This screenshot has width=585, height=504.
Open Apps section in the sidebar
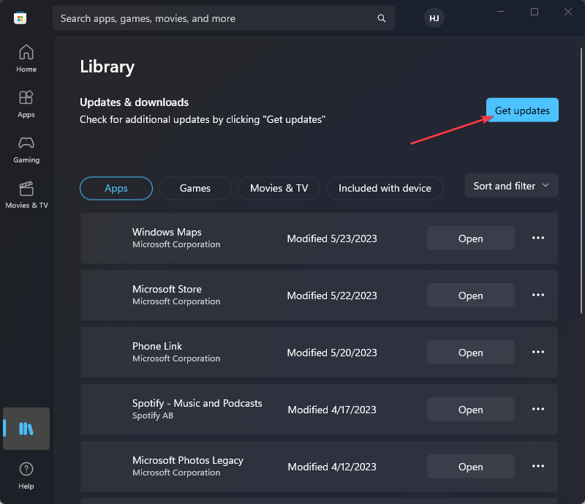(x=26, y=104)
